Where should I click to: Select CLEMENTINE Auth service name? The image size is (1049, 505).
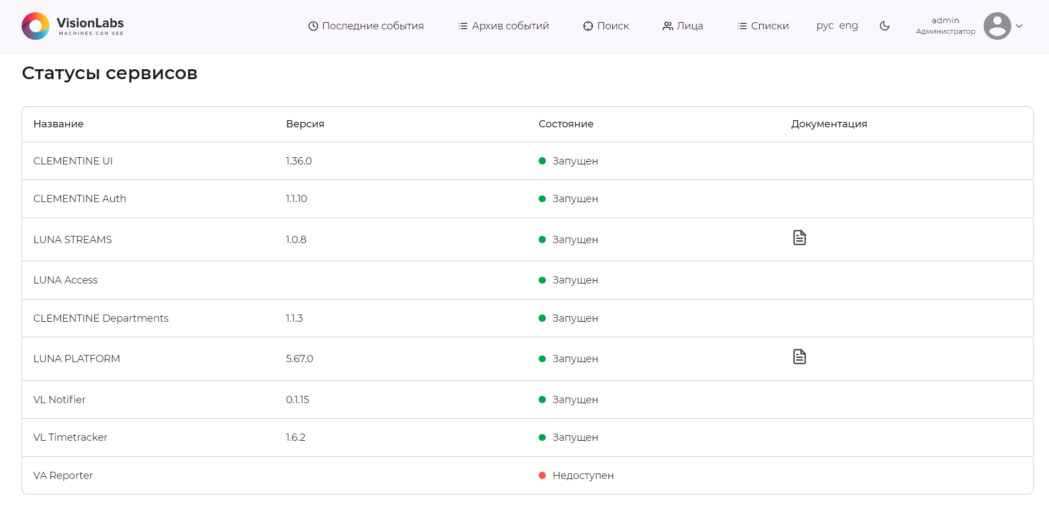(x=80, y=199)
